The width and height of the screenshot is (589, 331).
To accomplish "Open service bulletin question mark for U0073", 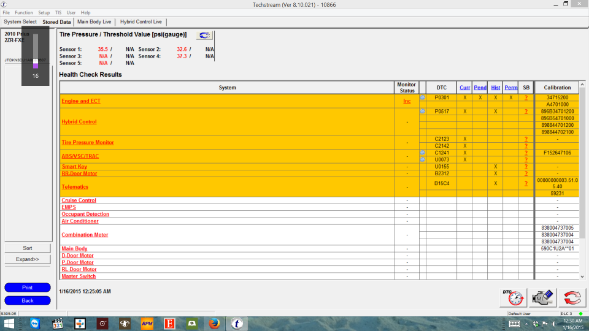I will (x=526, y=159).
